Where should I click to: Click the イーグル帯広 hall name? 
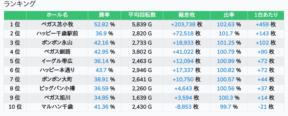pos(57,61)
